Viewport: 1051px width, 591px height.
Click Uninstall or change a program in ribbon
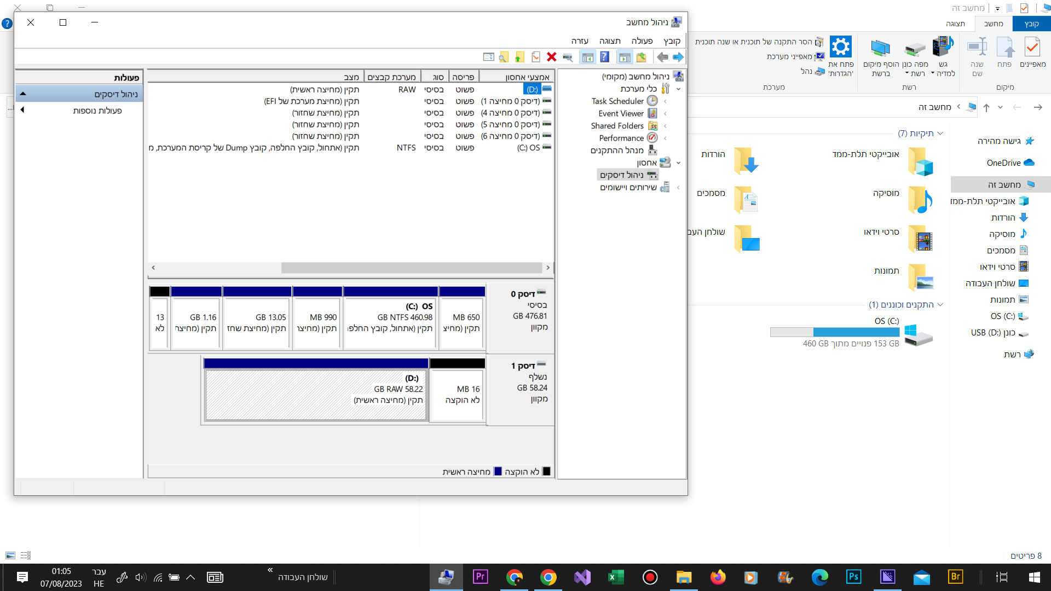(x=759, y=42)
